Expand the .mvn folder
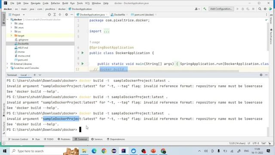The height and width of the screenshot is (155, 275). 12,28
